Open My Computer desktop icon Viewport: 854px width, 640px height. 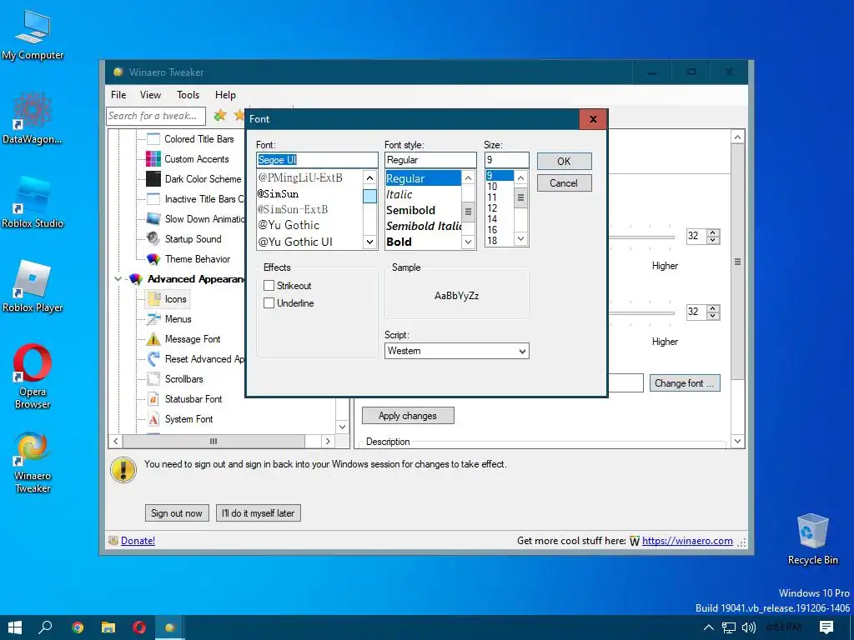click(x=33, y=35)
